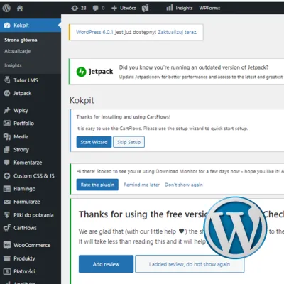Select Aktualizacje submenu item
This screenshot has width=284, height=284.
click(17, 51)
